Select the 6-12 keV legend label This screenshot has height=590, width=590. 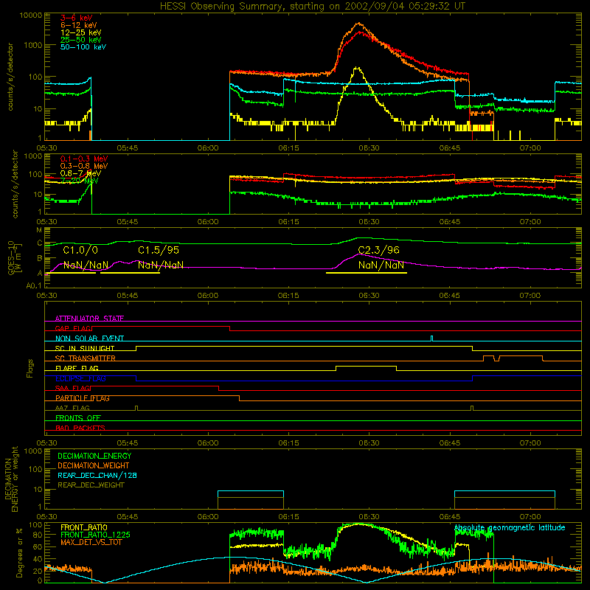click(79, 25)
